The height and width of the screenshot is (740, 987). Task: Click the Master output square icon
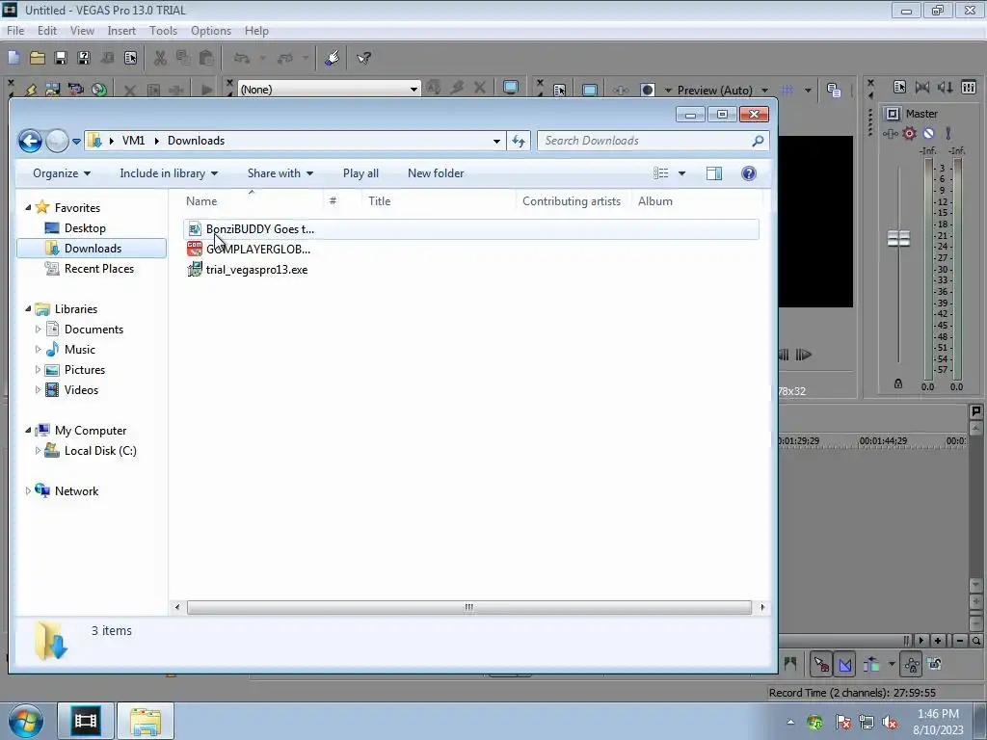pyautogui.click(x=892, y=114)
